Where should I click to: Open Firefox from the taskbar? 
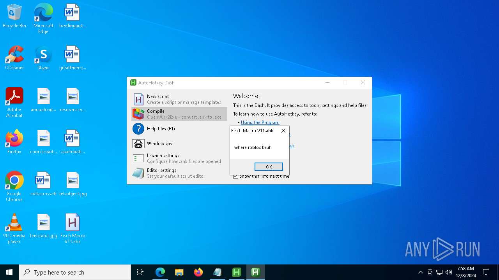click(x=198, y=272)
